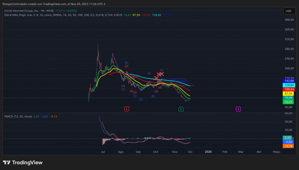Select the blue wave (b) label

coord(153,96)
